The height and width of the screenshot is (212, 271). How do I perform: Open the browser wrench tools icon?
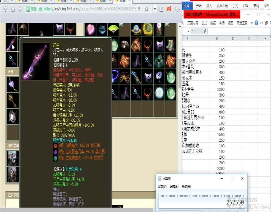click(x=177, y=9)
